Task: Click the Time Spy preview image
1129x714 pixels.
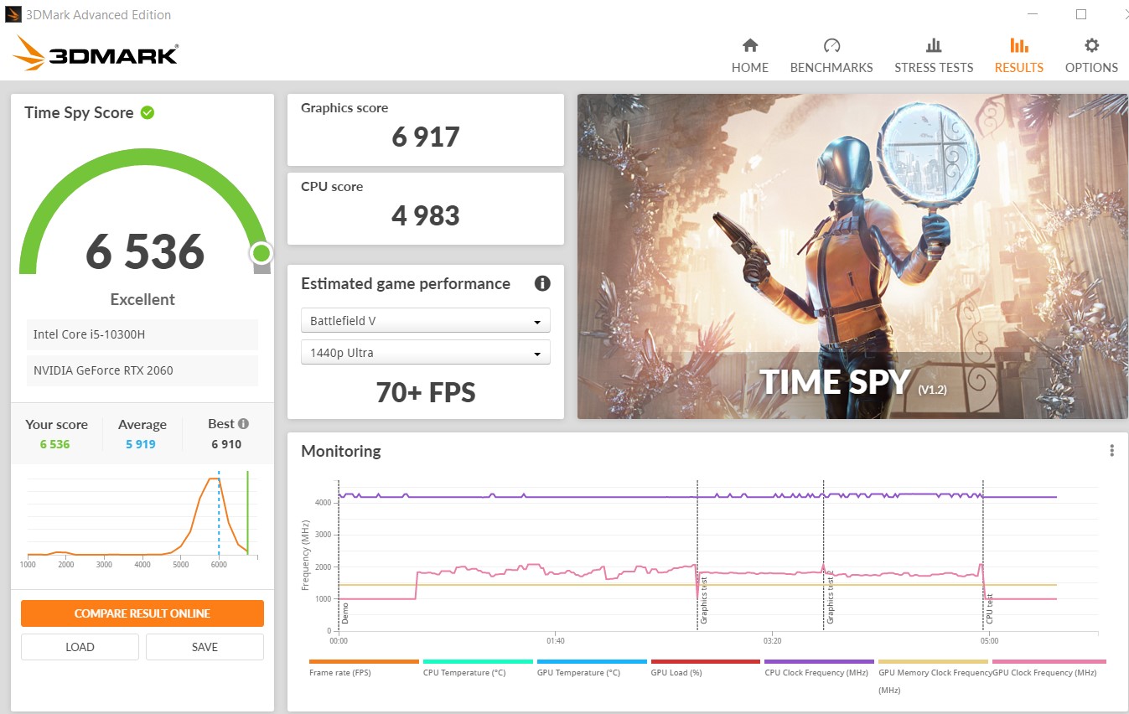Action: pyautogui.click(x=852, y=256)
